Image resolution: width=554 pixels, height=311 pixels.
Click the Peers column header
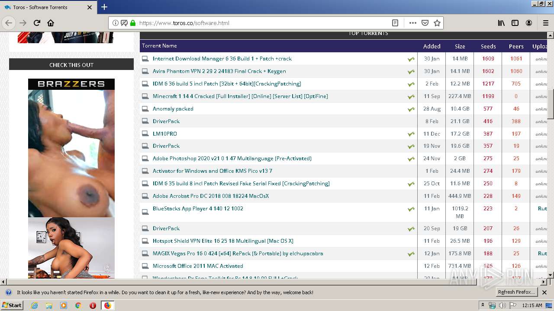(516, 46)
